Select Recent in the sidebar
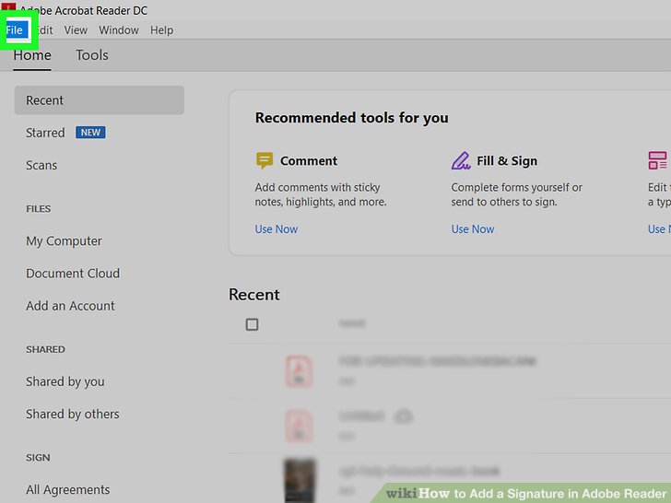The height and width of the screenshot is (503, 671). tap(100, 100)
